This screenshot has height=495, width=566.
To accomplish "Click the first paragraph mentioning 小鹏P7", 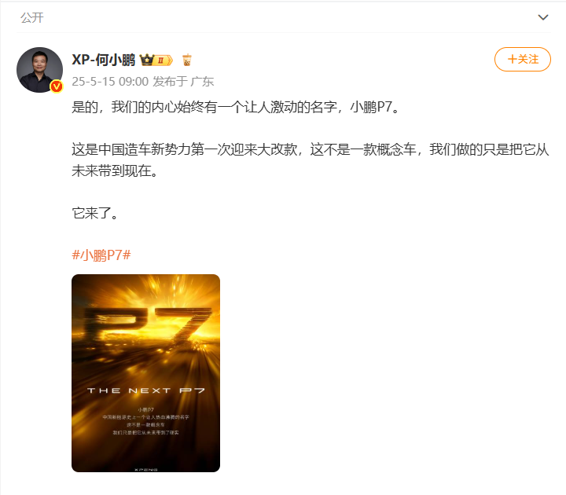I will click(x=237, y=107).
